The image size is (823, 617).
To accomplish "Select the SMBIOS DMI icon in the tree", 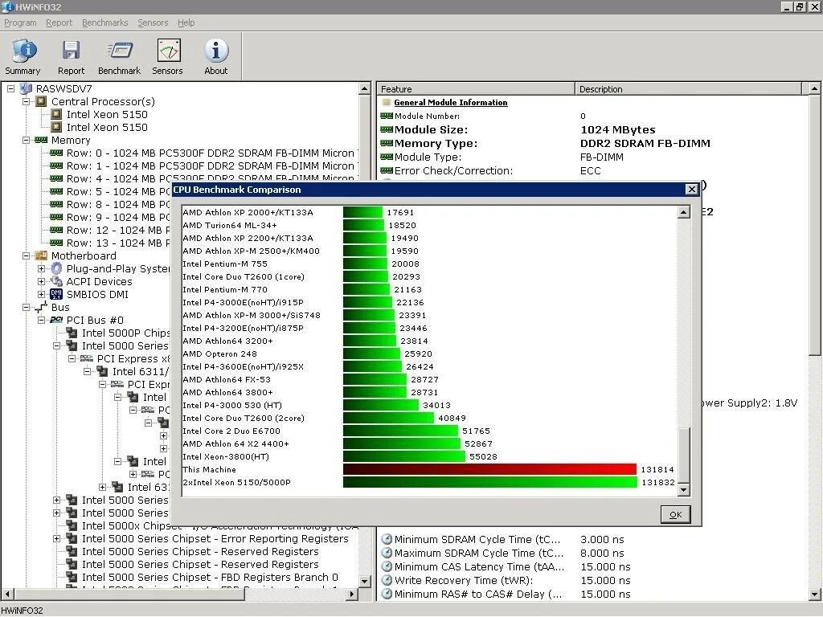I will coord(55,294).
